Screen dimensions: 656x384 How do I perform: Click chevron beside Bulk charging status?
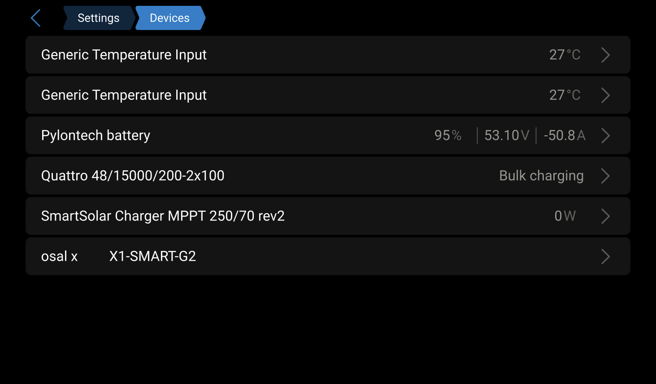tap(605, 176)
